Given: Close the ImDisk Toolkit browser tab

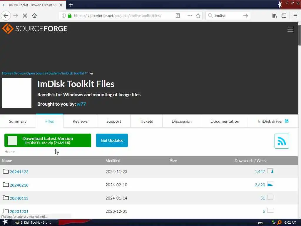Looking at the screenshot, I should (x=61, y=5).
